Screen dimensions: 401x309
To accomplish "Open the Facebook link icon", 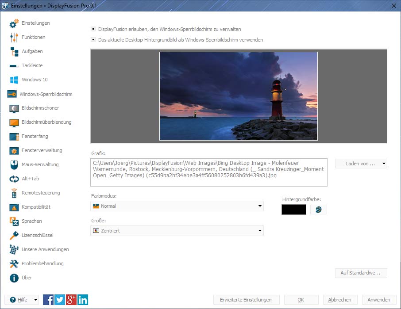I will [x=48, y=300].
